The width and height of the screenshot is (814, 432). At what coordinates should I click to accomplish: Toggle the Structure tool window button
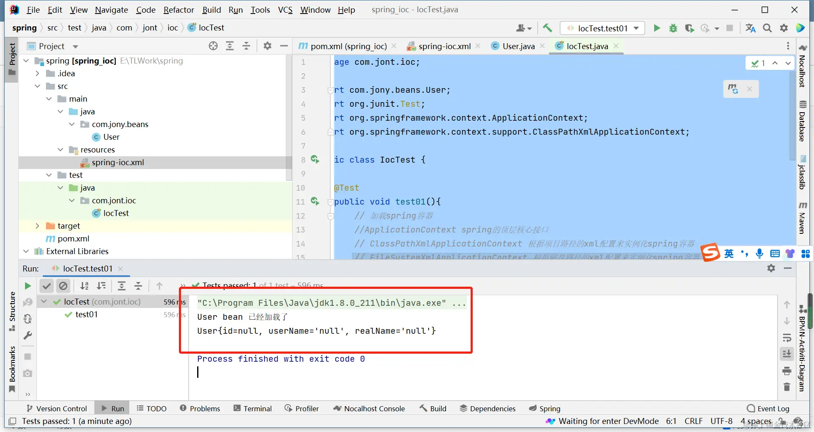[12, 312]
